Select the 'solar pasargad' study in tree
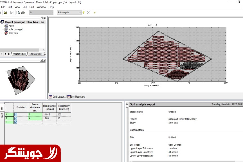This screenshot has width=243, height=162. pos(16,29)
